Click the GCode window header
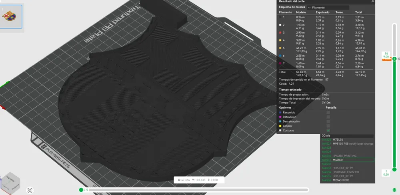The width and height of the screenshot is (400, 195). tap(348, 136)
